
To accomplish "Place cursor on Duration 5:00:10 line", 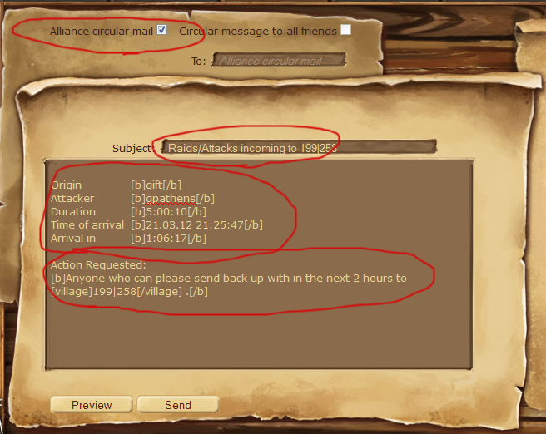I will point(128,212).
